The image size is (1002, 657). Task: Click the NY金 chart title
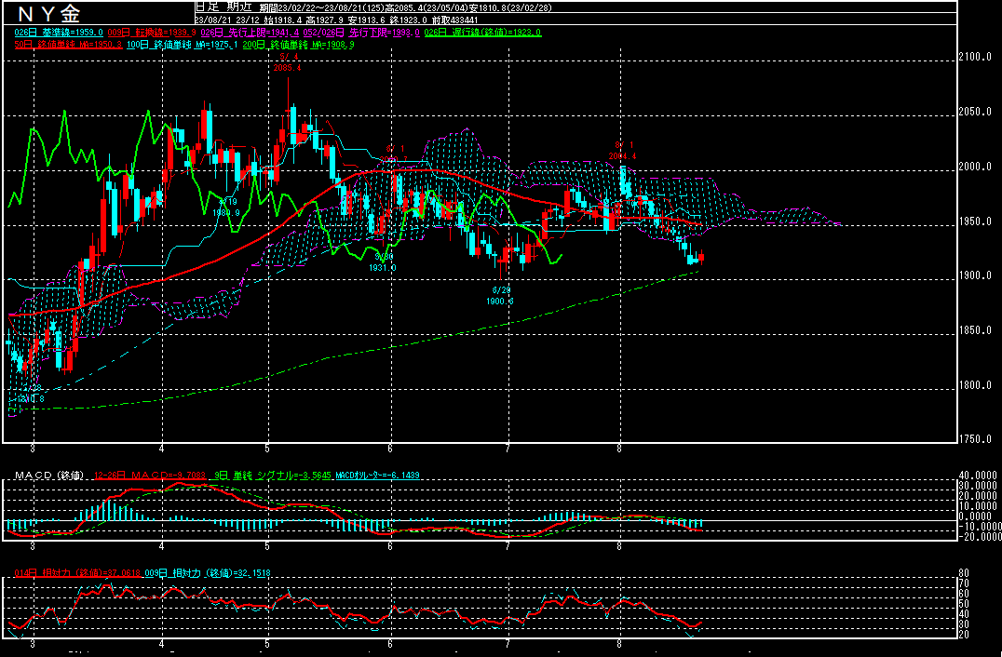pos(50,13)
